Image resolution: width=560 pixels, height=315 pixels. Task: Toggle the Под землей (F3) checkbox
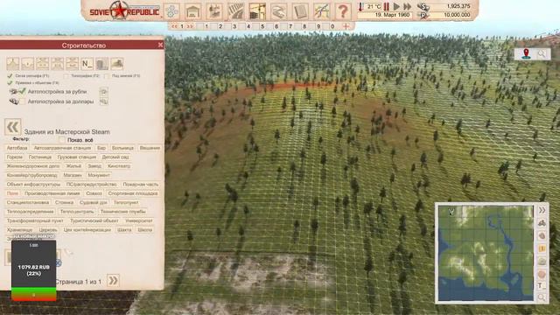click(x=107, y=76)
